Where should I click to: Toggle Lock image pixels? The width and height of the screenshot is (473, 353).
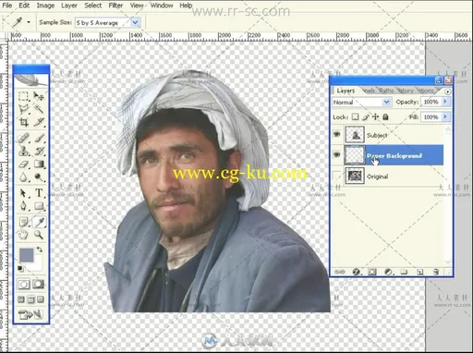point(366,117)
